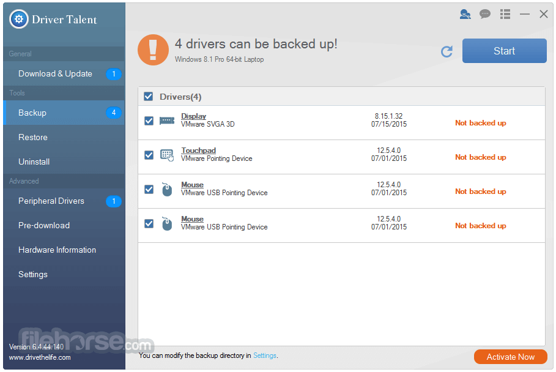Click the Download & Update count badge
The height and width of the screenshot is (372, 556).
114,74
